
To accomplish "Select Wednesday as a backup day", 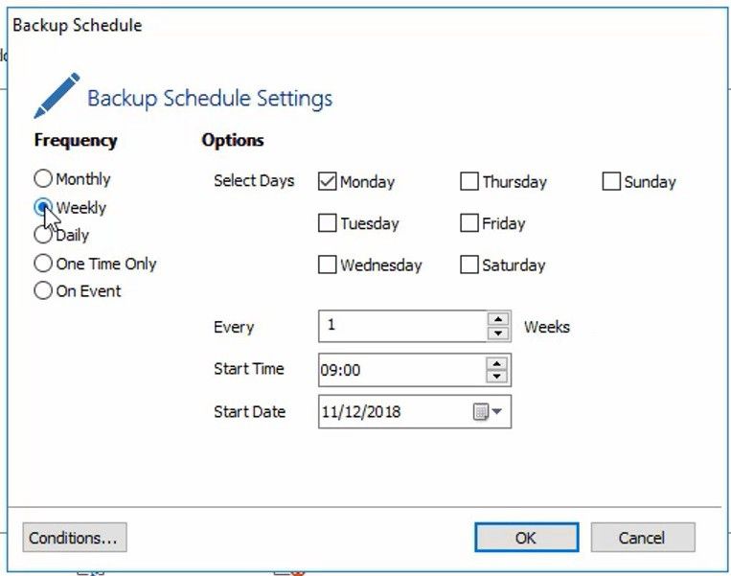I will (328, 265).
